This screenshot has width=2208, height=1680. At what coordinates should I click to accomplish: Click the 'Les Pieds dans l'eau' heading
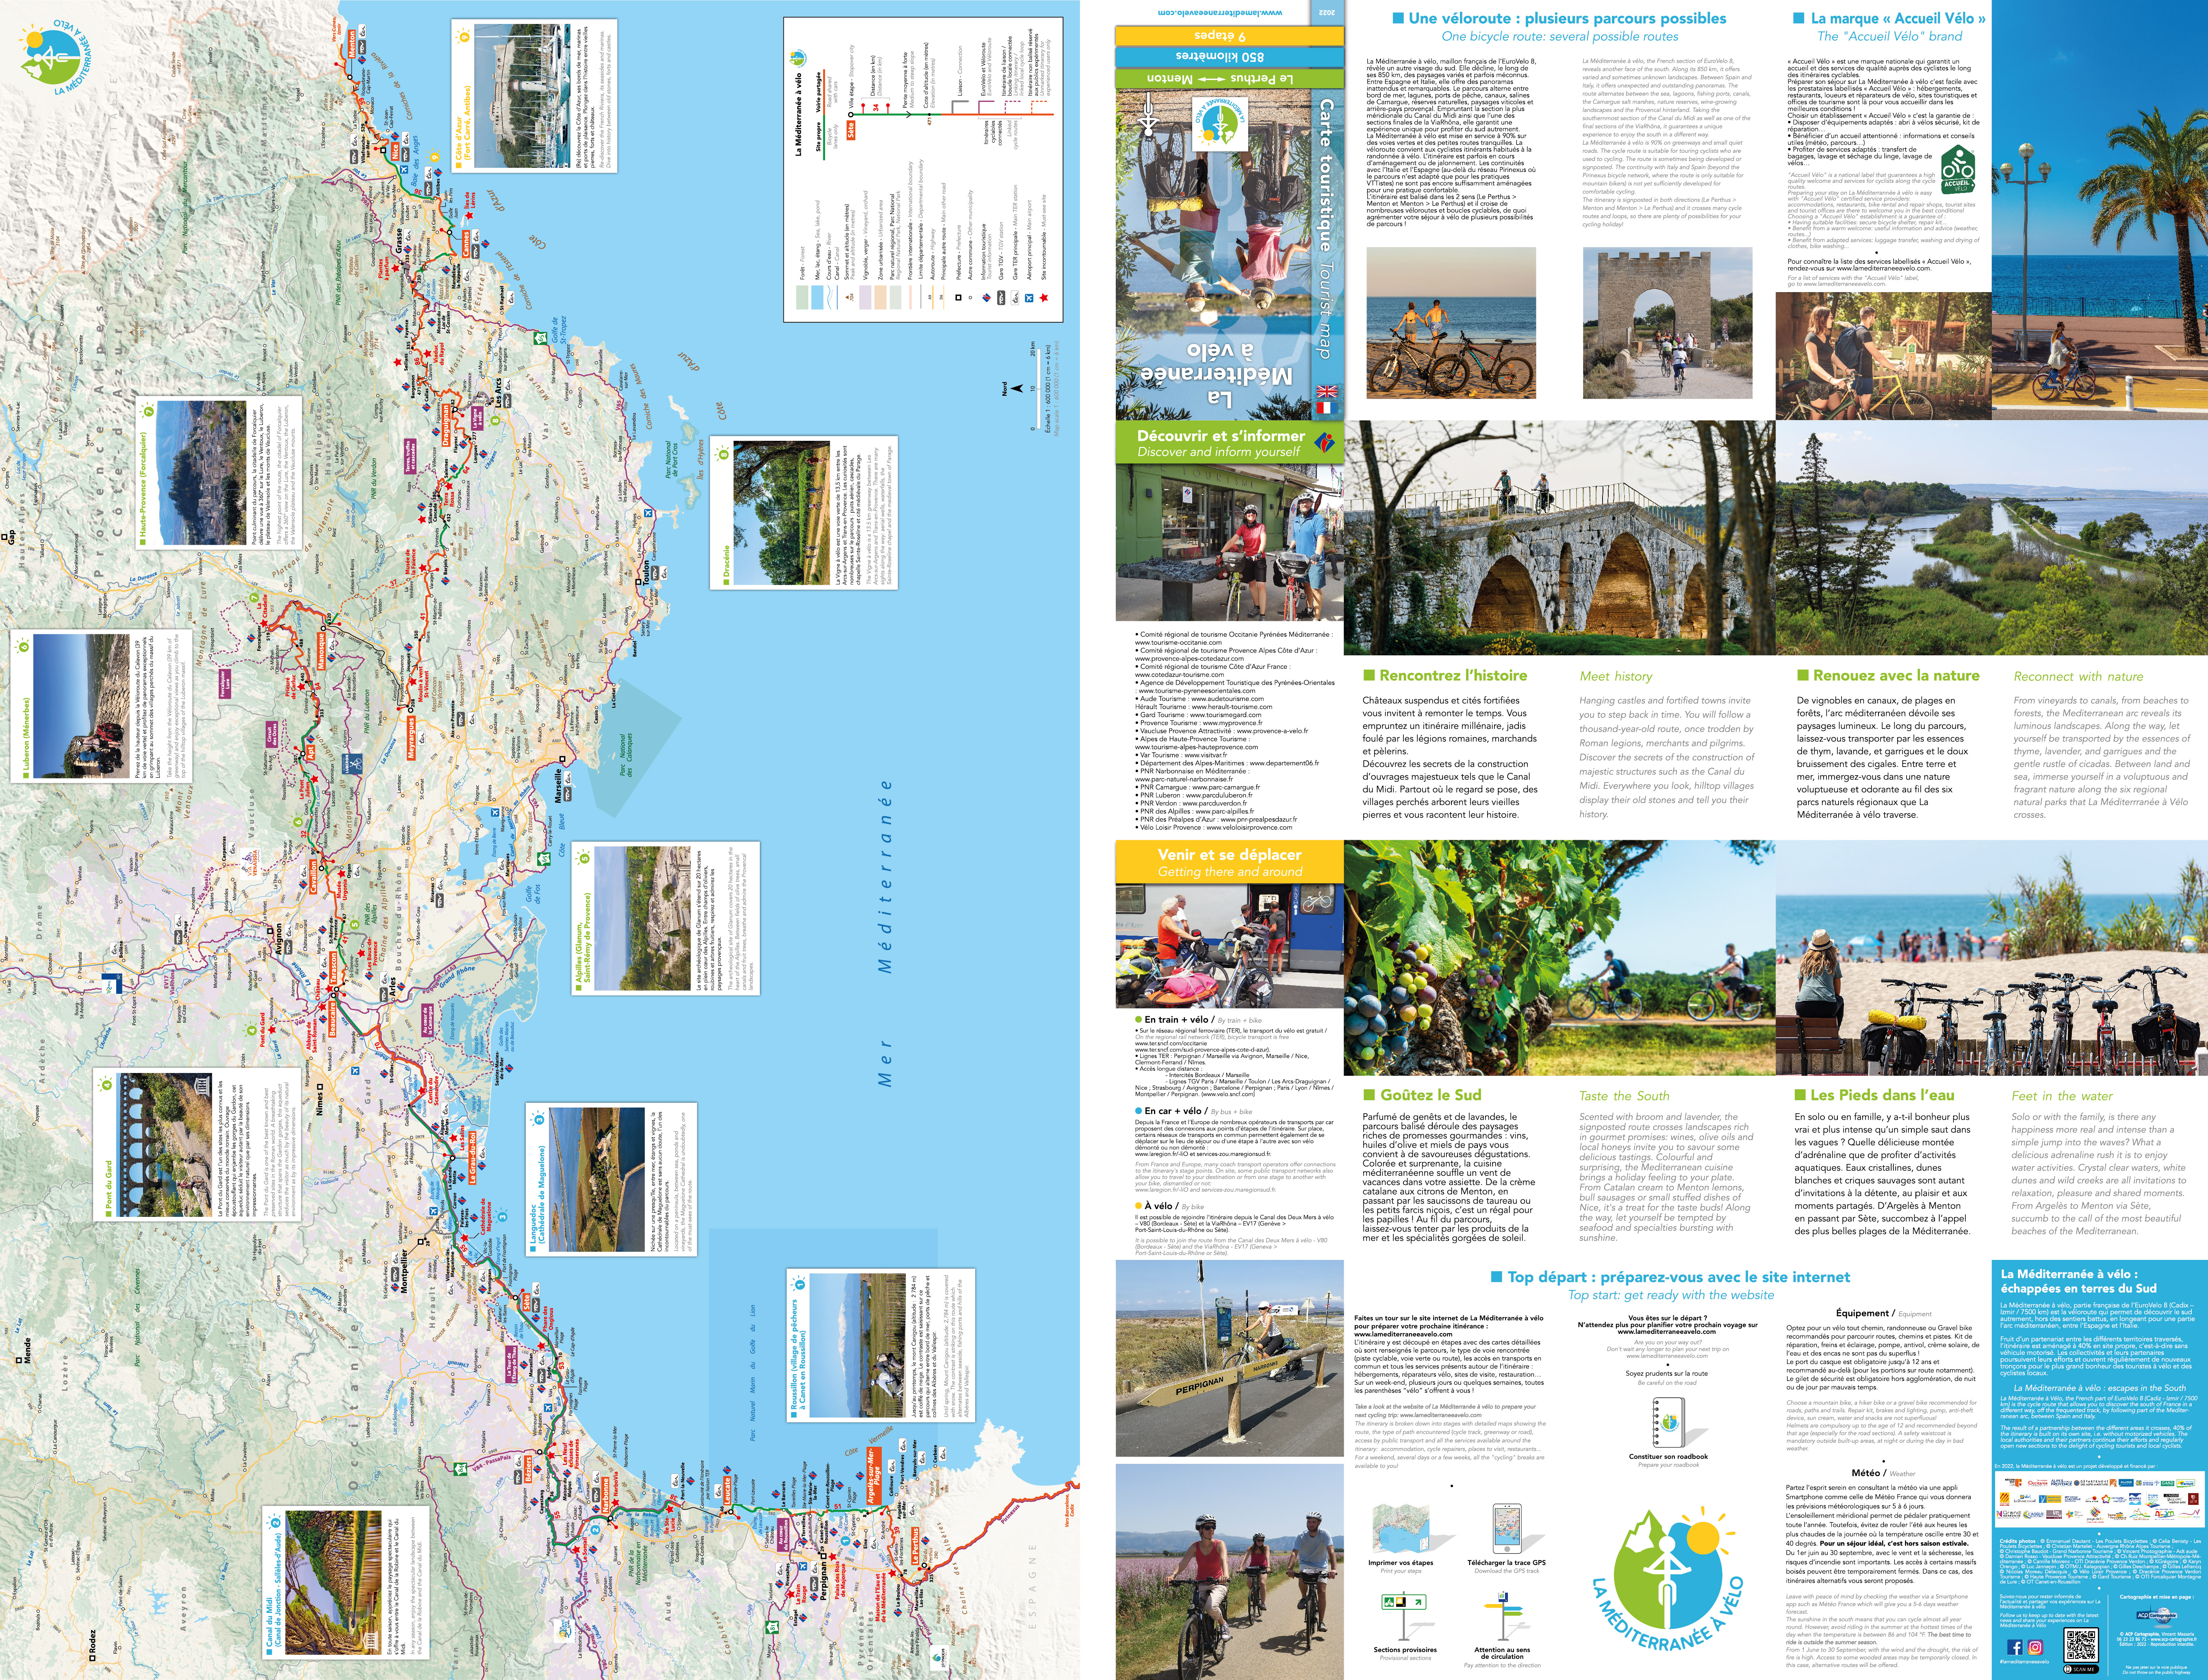(1874, 1095)
